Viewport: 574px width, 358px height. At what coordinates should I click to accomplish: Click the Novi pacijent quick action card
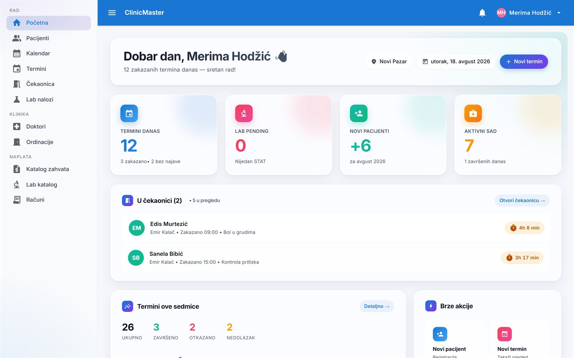[455, 339]
